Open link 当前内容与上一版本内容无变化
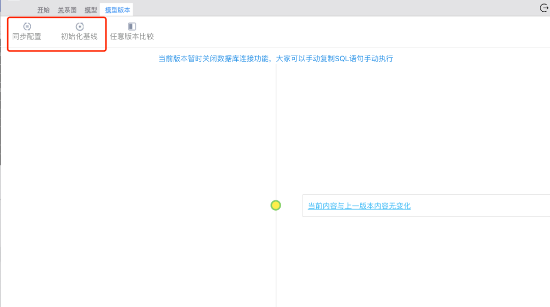550x307 pixels. tap(359, 206)
